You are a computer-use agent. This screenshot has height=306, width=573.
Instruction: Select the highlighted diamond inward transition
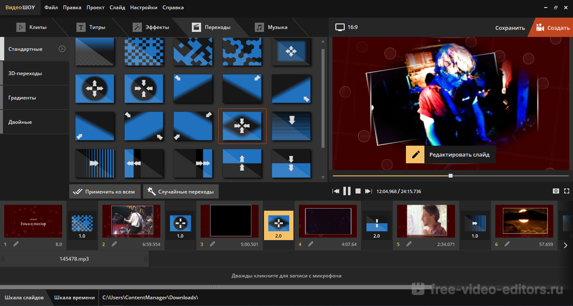point(242,126)
